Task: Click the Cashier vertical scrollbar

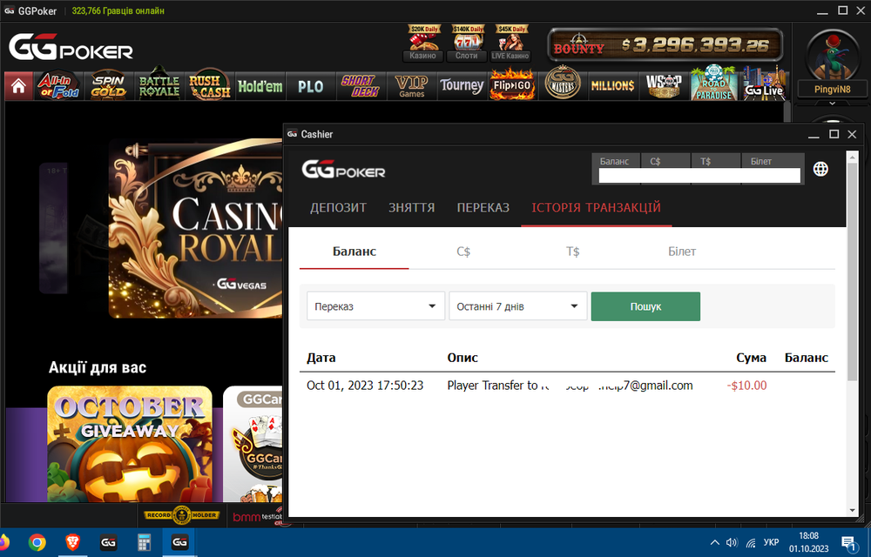Action: pos(852,272)
